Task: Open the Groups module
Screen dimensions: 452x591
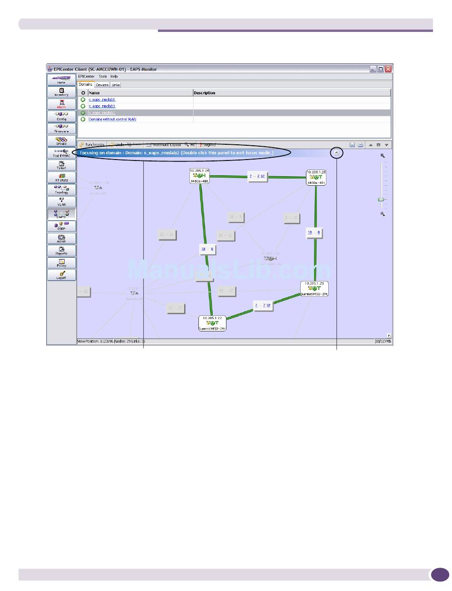Action: 61,141
